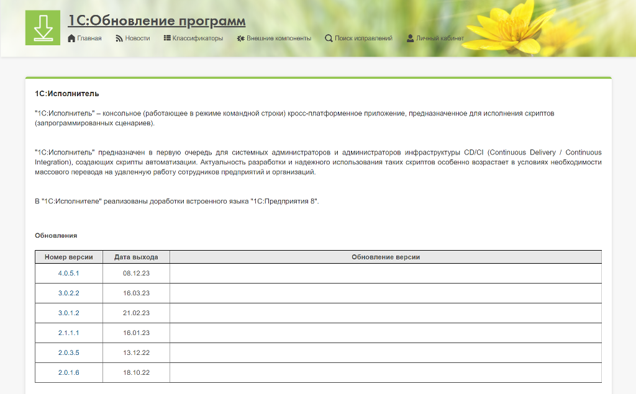Open the Поиск исправлений menu item
The width and height of the screenshot is (636, 394).
click(363, 38)
